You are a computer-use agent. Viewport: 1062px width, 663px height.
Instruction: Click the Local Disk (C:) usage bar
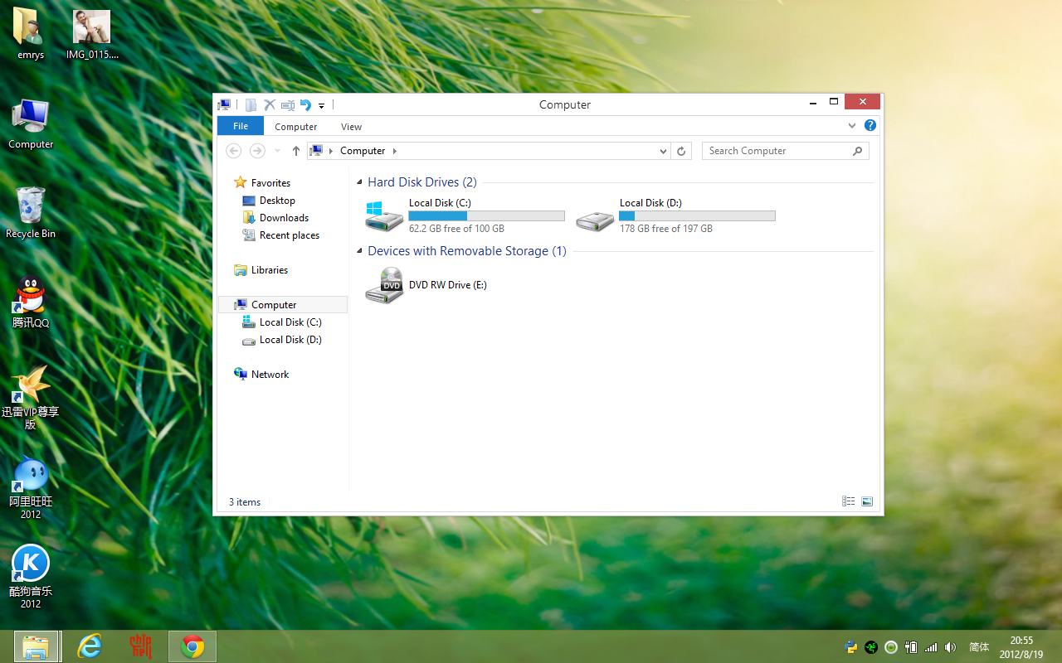point(486,215)
